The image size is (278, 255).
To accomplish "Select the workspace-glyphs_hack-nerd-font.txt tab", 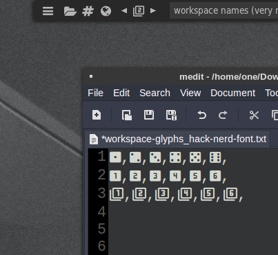I will [177, 139].
